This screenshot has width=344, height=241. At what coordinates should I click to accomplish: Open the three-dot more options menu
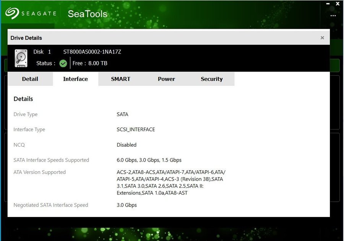coord(333,16)
